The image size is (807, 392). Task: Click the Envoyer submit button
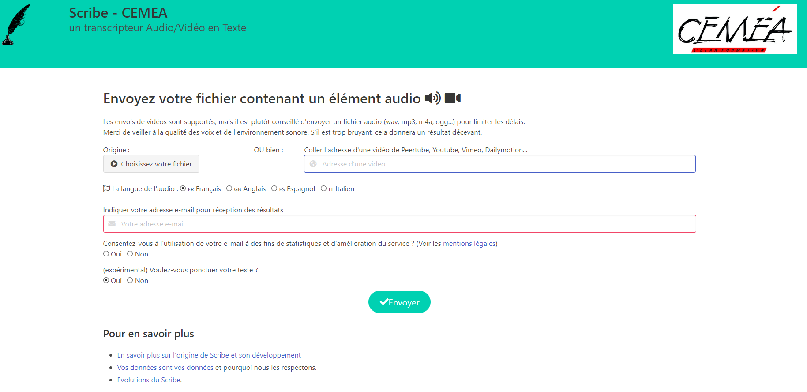399,302
